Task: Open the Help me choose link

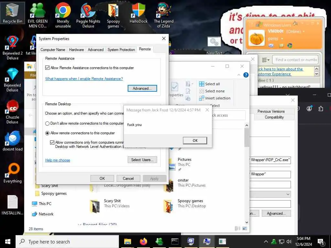Action: (x=58, y=160)
